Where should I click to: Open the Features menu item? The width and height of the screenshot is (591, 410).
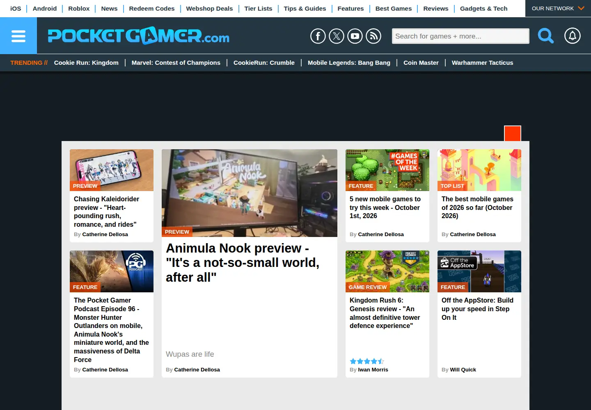point(350,8)
